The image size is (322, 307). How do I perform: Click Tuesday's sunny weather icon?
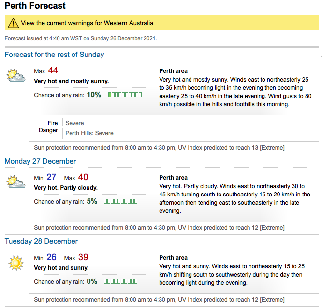[16, 263]
